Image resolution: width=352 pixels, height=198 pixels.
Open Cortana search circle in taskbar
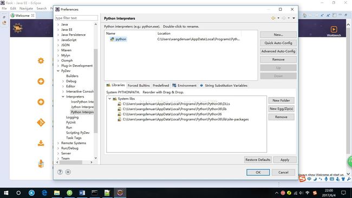click(18, 193)
